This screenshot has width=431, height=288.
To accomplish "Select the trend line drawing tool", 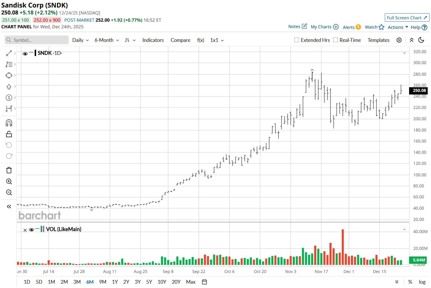I will pos(9,53).
